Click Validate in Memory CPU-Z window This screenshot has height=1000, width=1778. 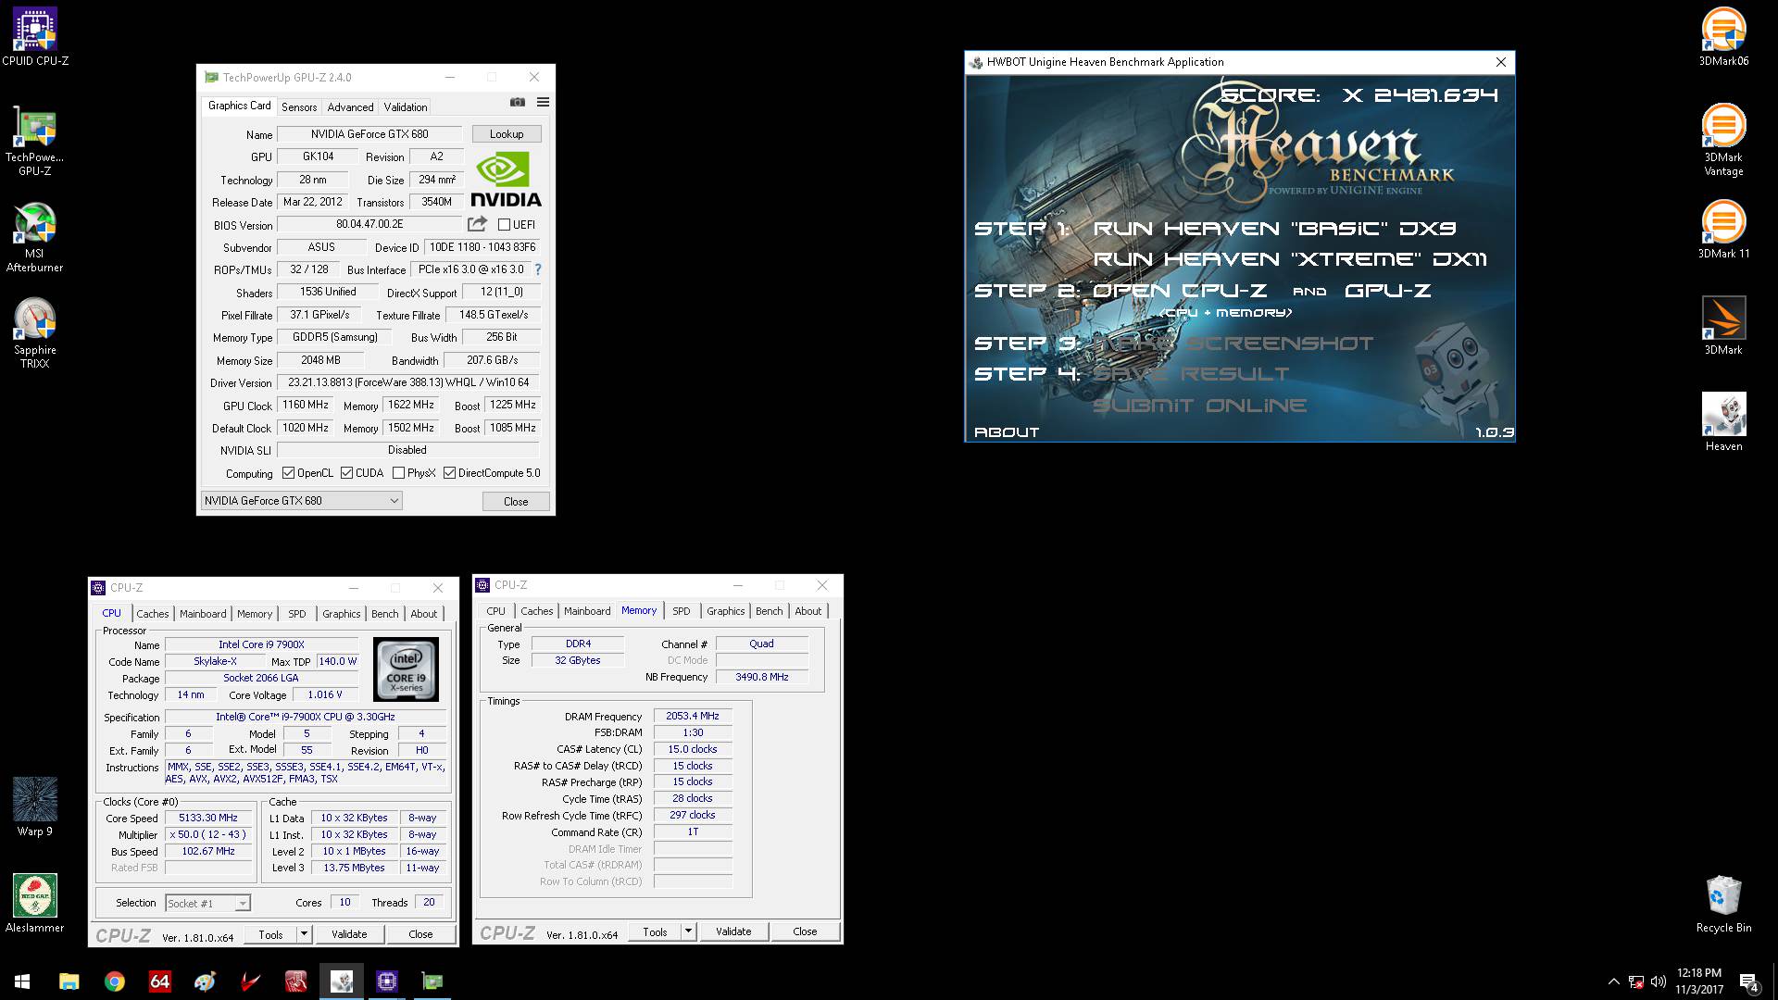[x=733, y=931]
